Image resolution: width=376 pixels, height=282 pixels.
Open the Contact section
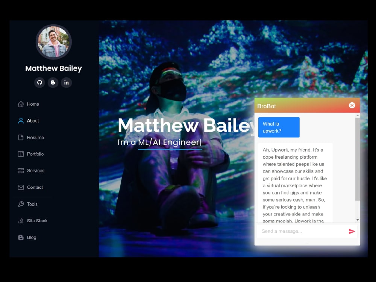[35, 187]
